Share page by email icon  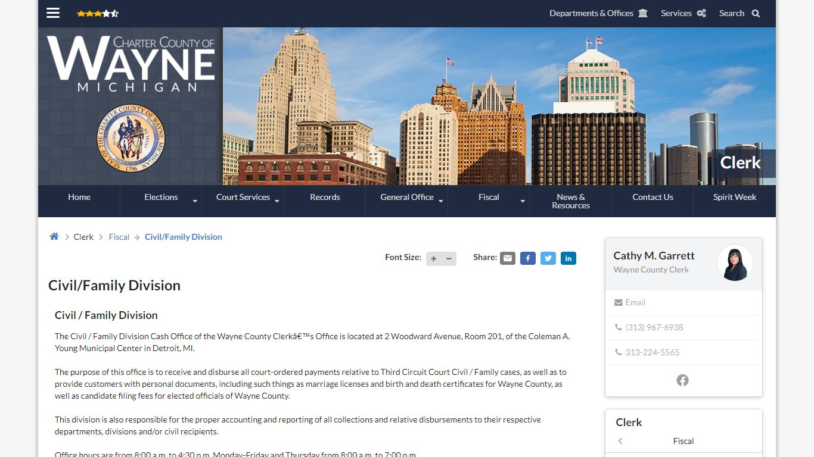tap(508, 258)
